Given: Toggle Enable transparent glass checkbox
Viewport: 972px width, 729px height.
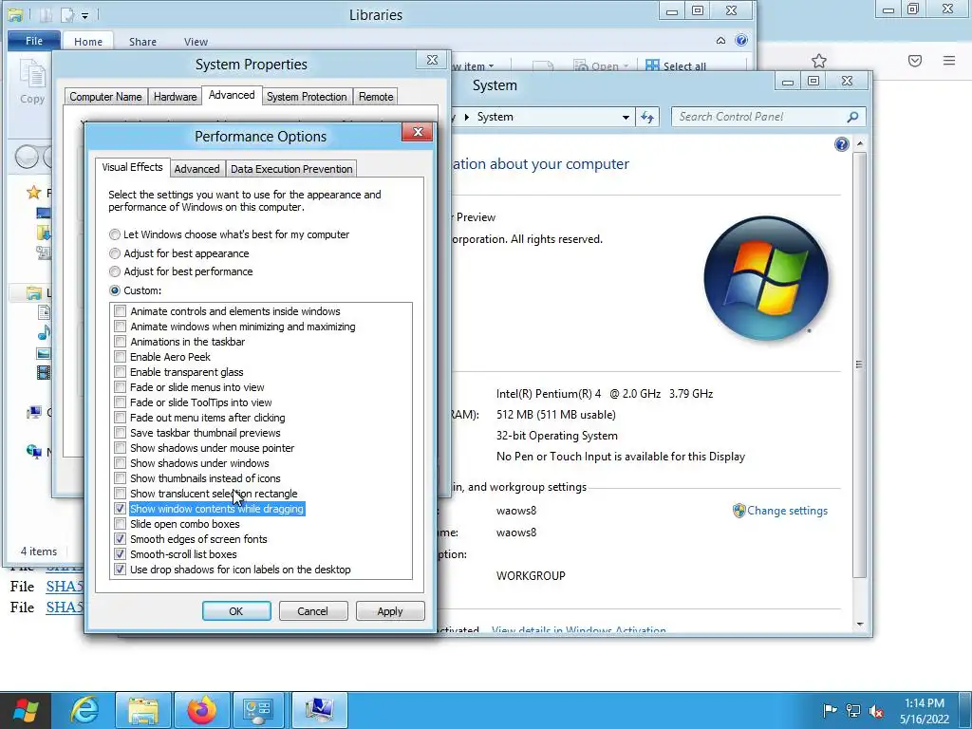Looking at the screenshot, I should tap(120, 372).
